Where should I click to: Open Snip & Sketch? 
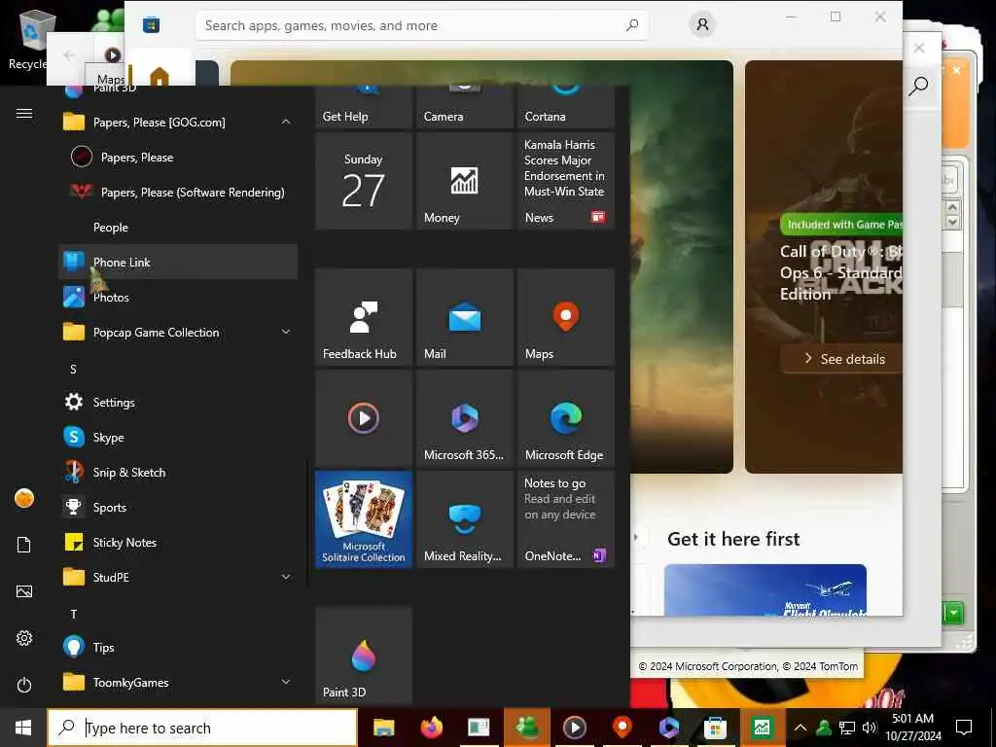[178, 472]
